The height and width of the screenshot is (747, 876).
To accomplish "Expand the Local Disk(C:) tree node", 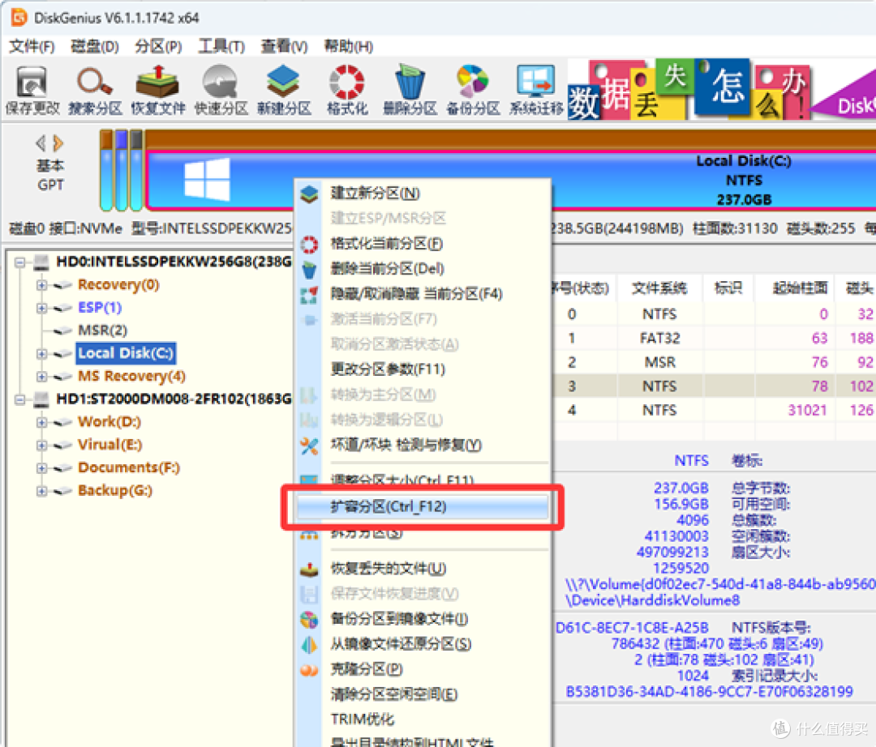I will pyautogui.click(x=42, y=354).
